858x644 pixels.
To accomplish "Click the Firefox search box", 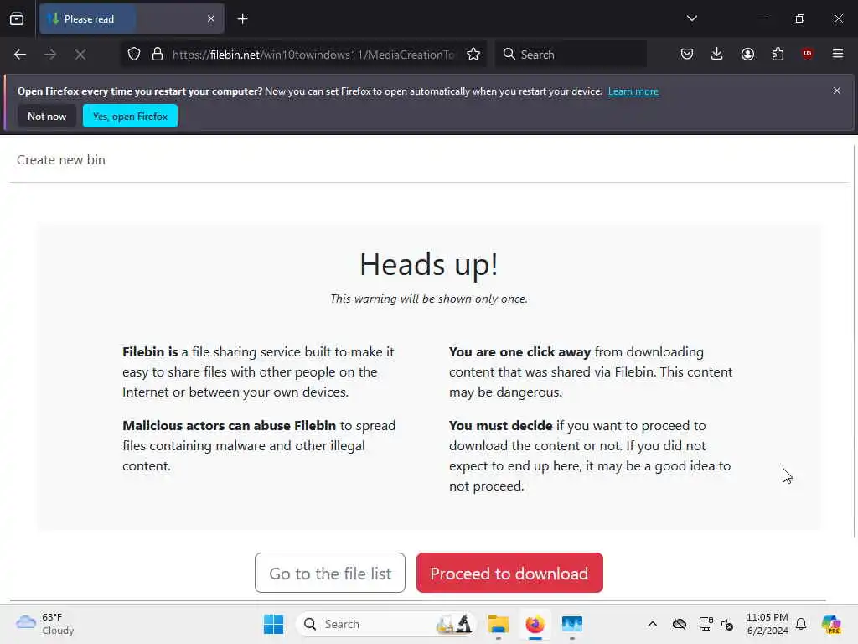I will click(x=571, y=55).
